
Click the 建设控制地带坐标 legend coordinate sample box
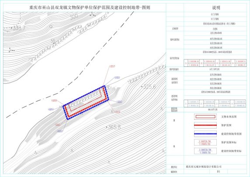[205, 151]
